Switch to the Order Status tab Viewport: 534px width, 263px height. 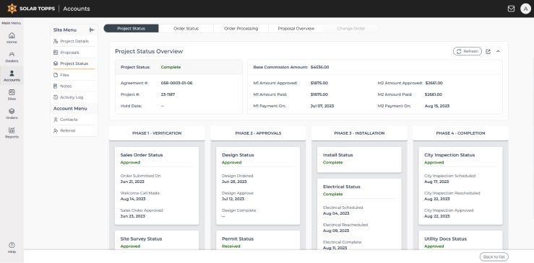click(186, 29)
